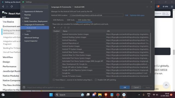Screen dimensions: 175x98
Task: Enable Disable SDK diff patching checkbox
Action: click(96, 80)
